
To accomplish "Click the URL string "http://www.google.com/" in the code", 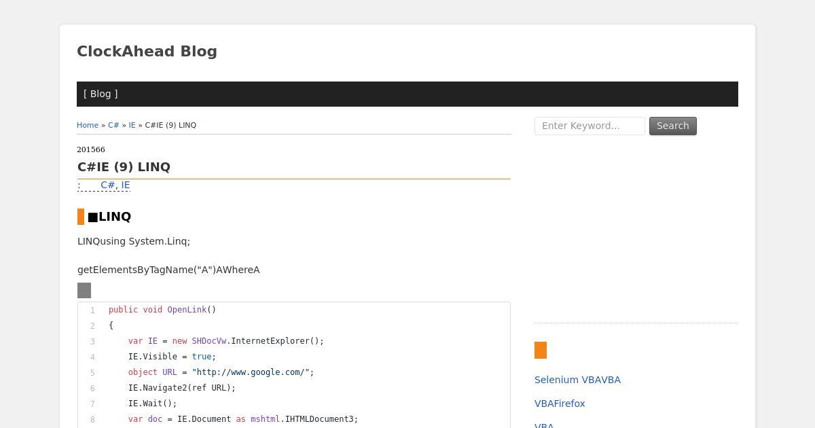I will point(251,372).
